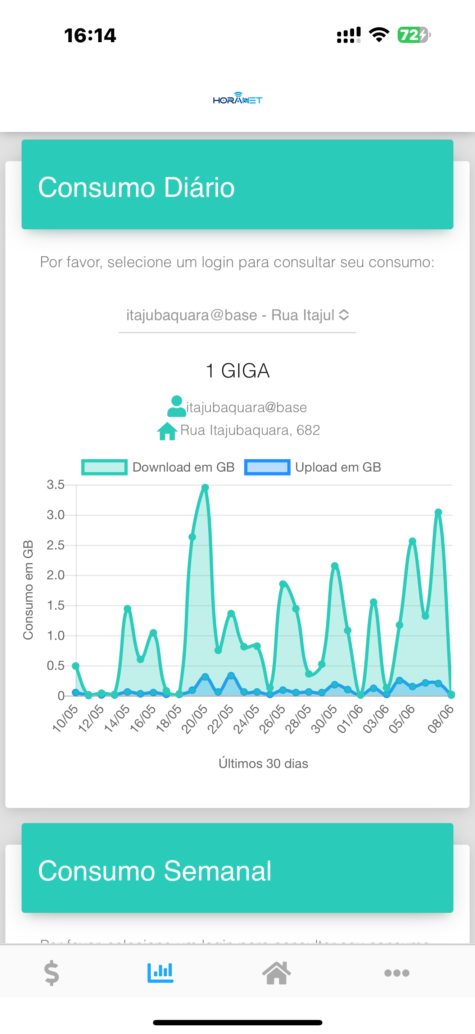Tap the 3.5 y-axis value

[56, 485]
